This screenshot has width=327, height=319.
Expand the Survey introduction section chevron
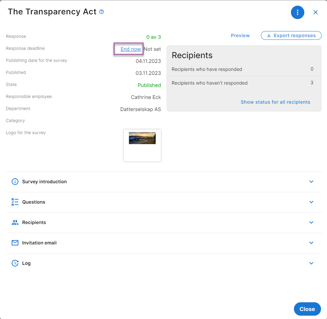pos(311,182)
